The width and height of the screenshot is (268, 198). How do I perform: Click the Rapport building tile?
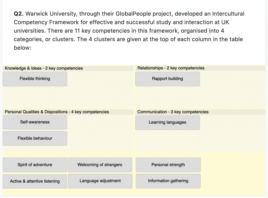click(167, 79)
